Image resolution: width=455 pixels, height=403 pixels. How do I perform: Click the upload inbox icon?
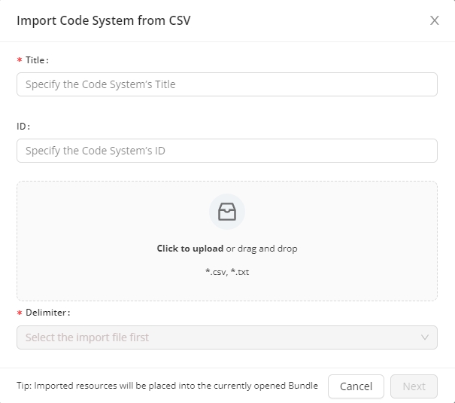point(226,212)
